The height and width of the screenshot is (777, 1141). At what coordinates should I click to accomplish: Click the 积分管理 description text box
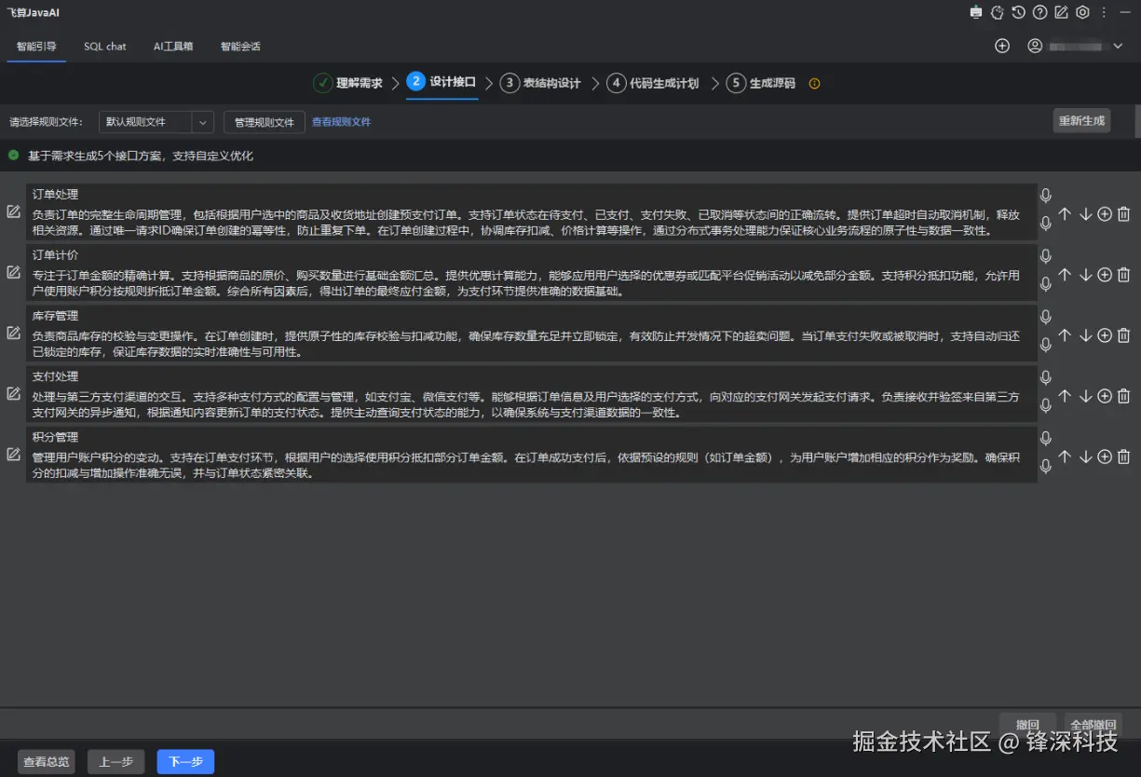click(531, 464)
